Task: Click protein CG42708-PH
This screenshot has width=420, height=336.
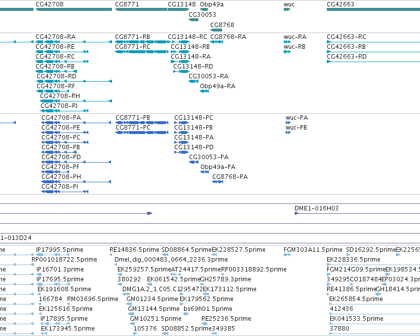Action: point(61,177)
